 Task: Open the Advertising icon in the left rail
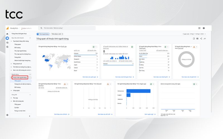click(x=7, y=47)
